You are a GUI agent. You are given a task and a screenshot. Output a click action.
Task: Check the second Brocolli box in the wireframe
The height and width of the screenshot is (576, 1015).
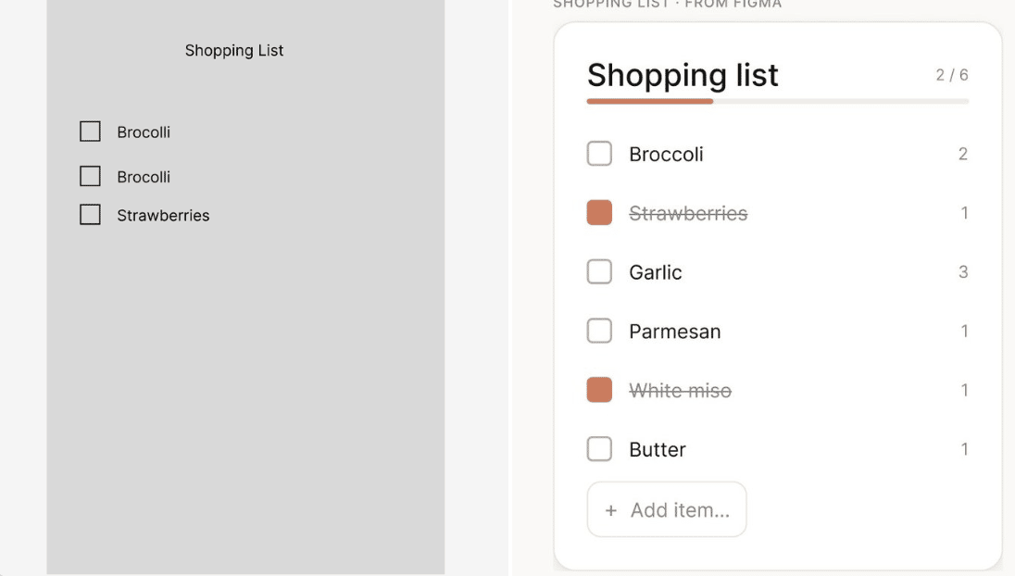(90, 176)
